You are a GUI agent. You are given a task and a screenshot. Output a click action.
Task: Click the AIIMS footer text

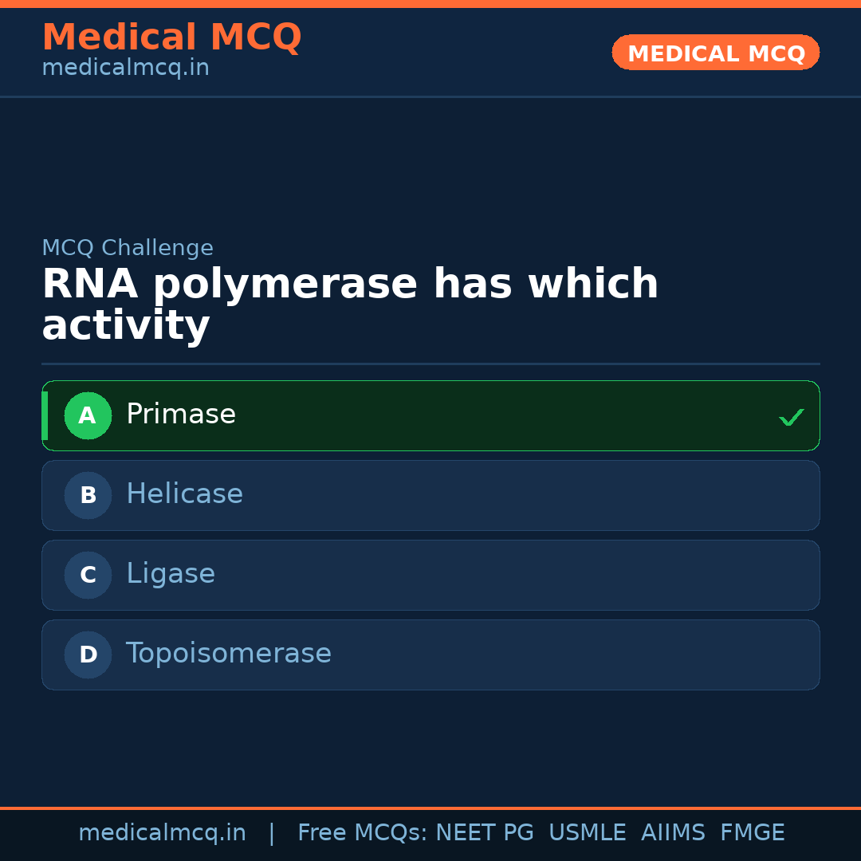[673, 833]
